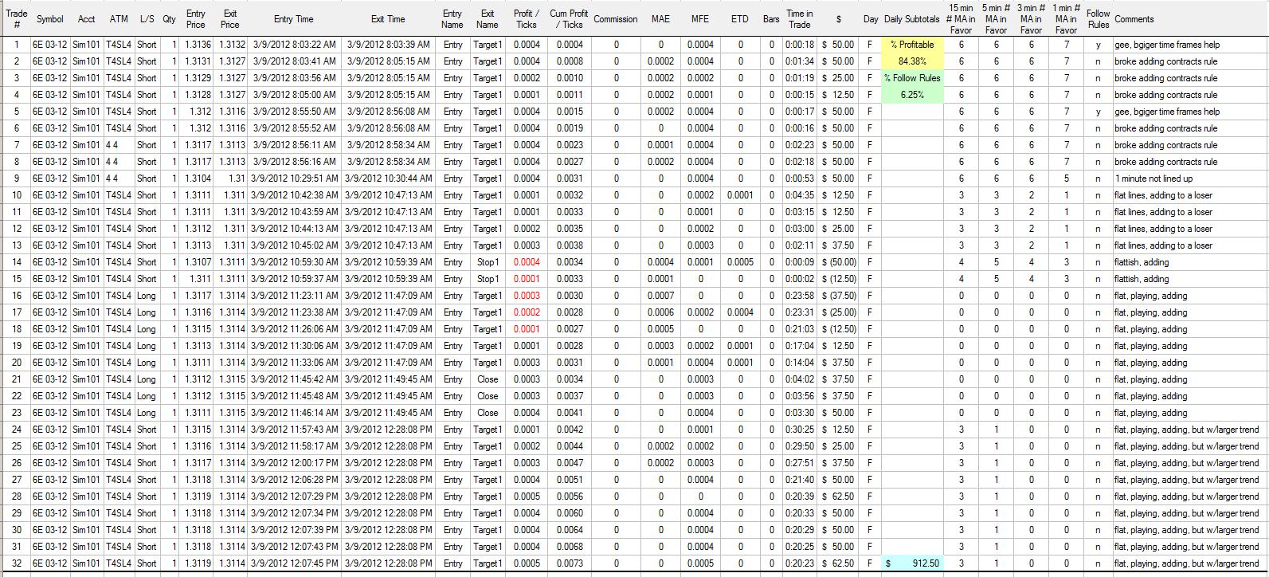This screenshot has height=577, width=1269.
Task: Click the Daily Subtotals column header
Action: tap(912, 19)
